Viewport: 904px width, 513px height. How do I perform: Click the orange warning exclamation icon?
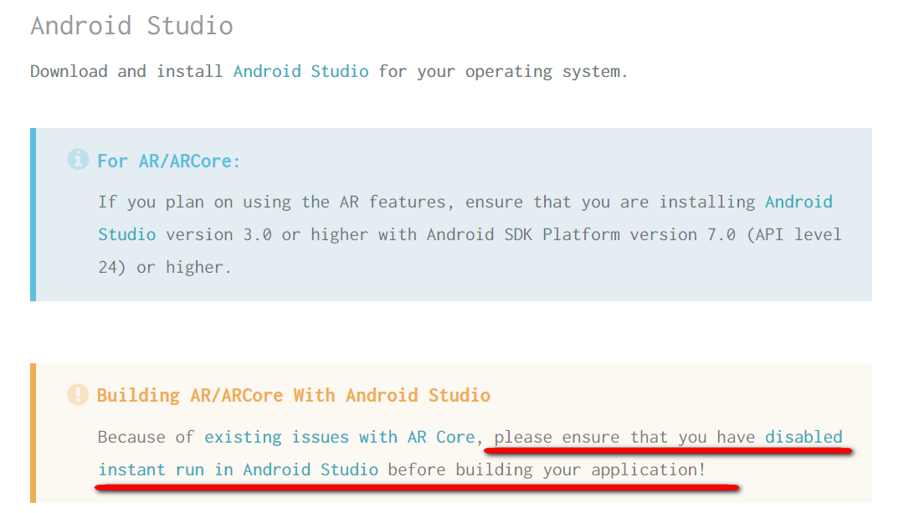point(78,394)
